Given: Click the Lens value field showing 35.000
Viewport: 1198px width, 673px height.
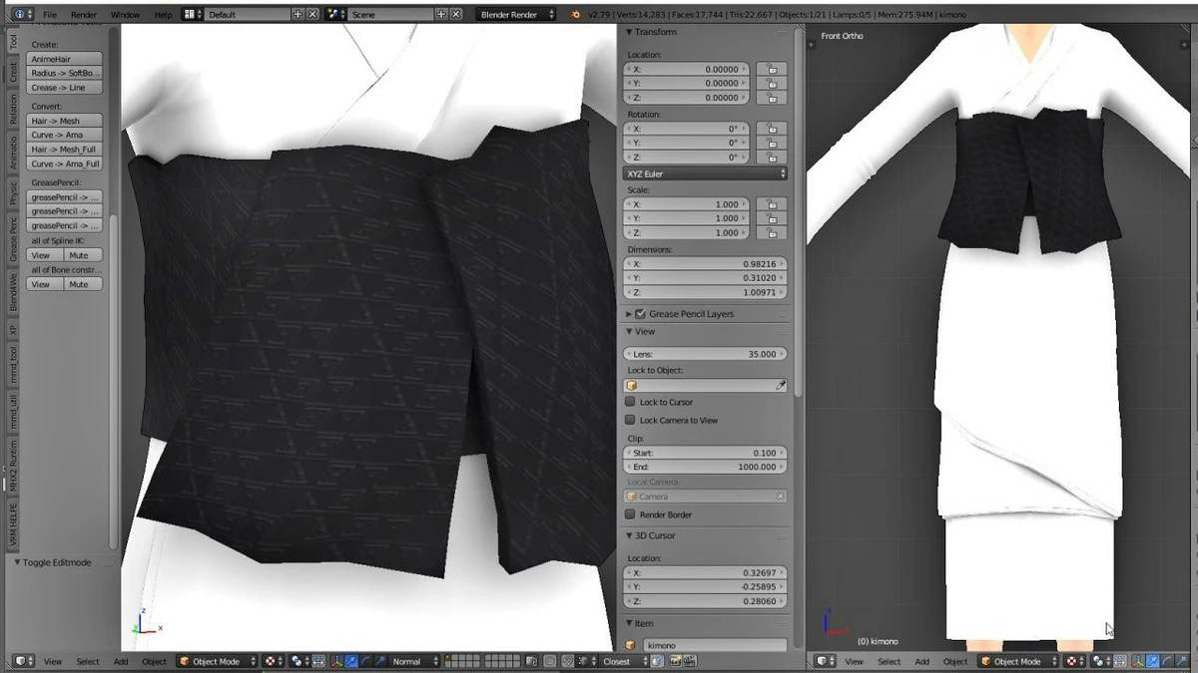Looking at the screenshot, I should click(705, 354).
